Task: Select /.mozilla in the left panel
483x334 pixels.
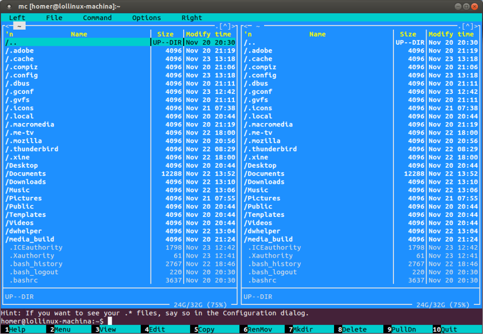Action: pyautogui.click(x=120, y=141)
